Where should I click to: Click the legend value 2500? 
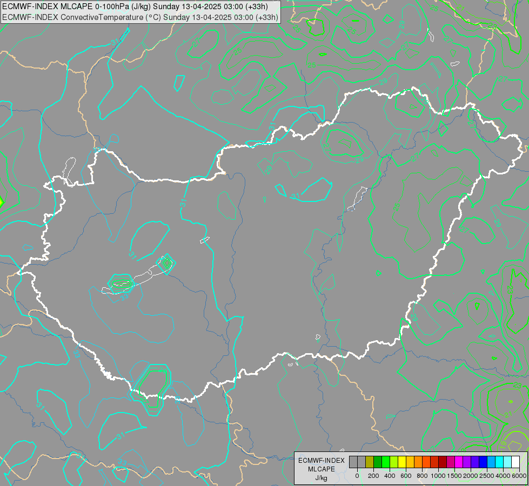[487, 476]
